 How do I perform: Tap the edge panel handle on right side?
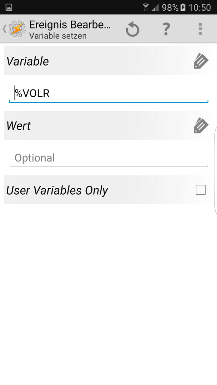(x=216, y=171)
